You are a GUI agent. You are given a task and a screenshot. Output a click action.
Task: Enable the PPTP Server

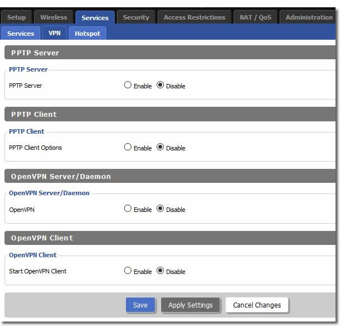pyautogui.click(x=127, y=85)
